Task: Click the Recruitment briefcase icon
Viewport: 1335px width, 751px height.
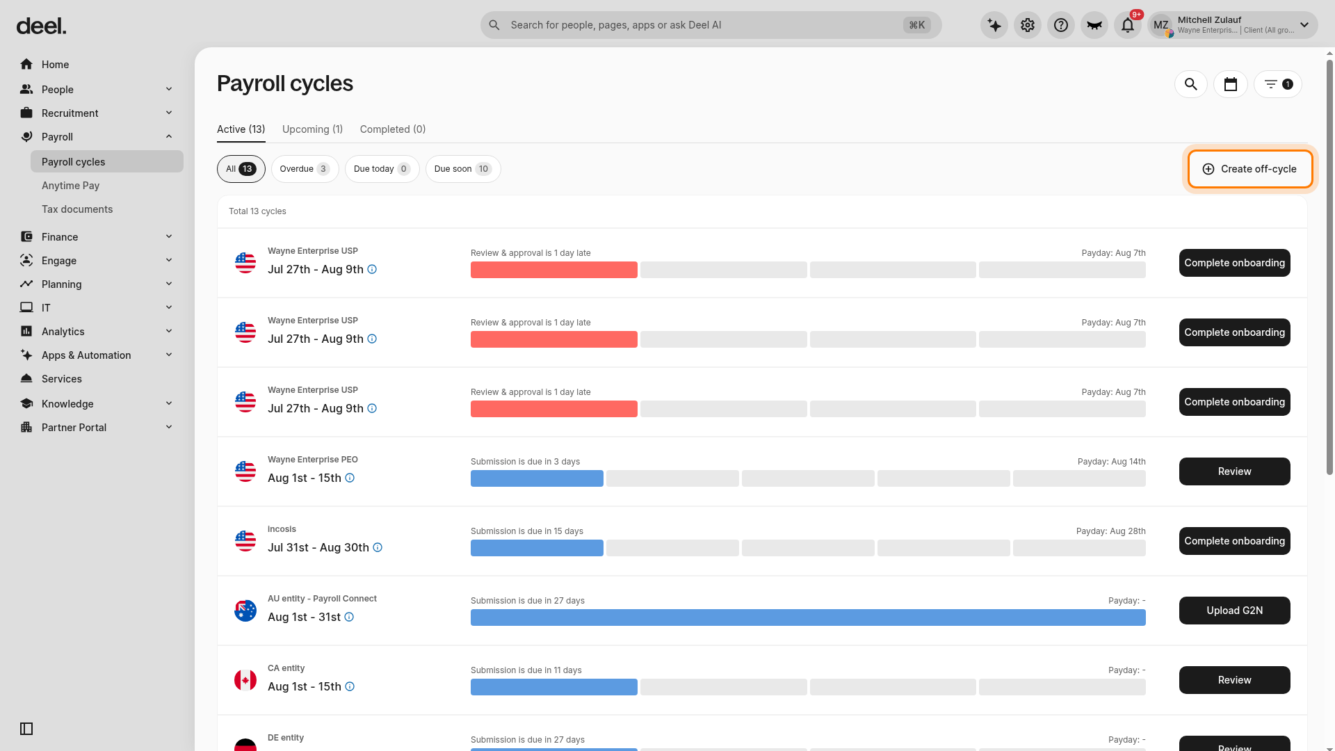Action: coord(26,113)
